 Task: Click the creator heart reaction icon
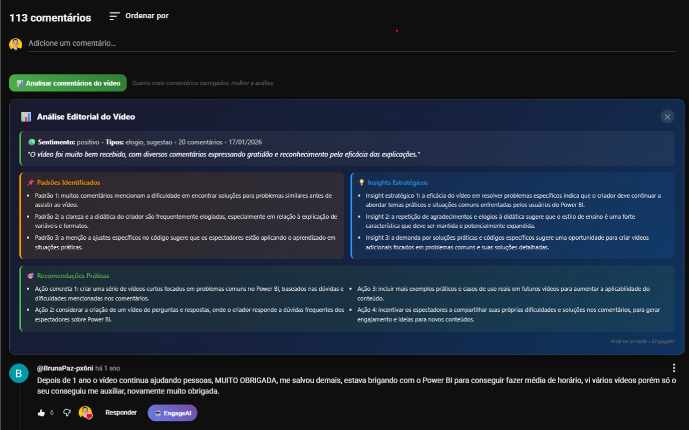[x=86, y=413]
